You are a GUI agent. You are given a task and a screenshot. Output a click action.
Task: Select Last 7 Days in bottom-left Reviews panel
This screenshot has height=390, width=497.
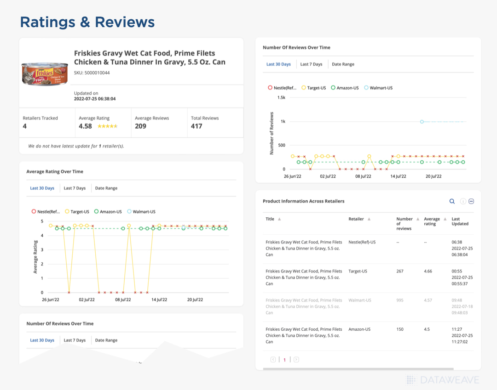click(75, 340)
